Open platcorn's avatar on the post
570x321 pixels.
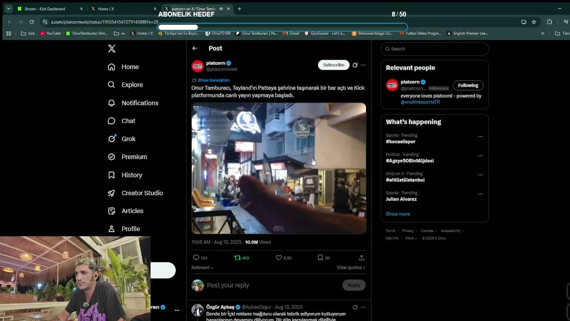point(198,66)
